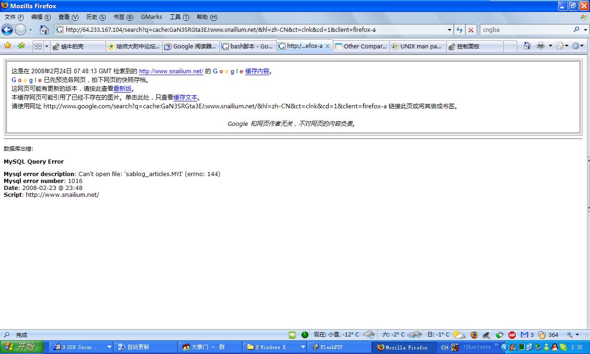
Task: Reload the page with the refresh icon
Action: [460, 30]
